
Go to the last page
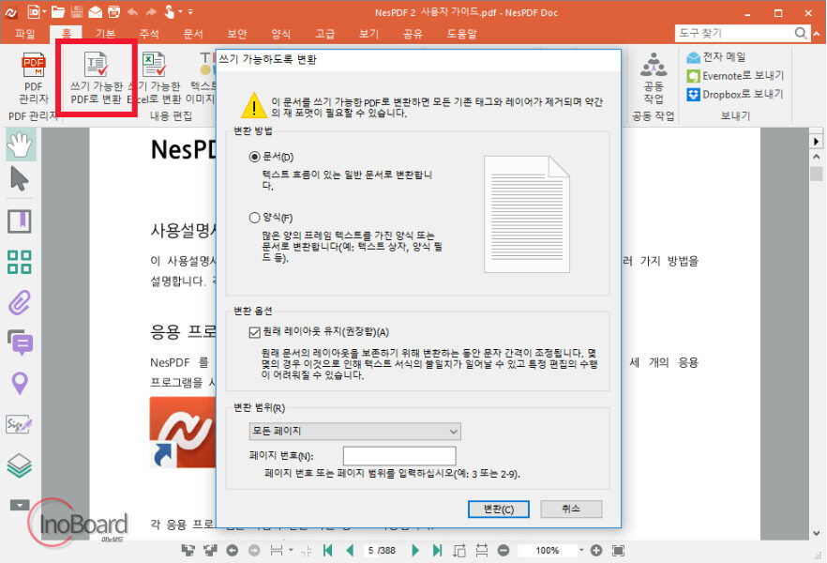(x=437, y=551)
